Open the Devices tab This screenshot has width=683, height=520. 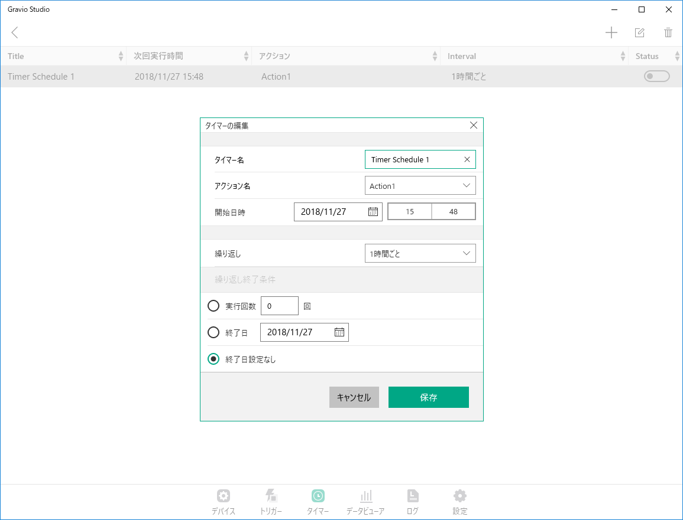click(223, 502)
